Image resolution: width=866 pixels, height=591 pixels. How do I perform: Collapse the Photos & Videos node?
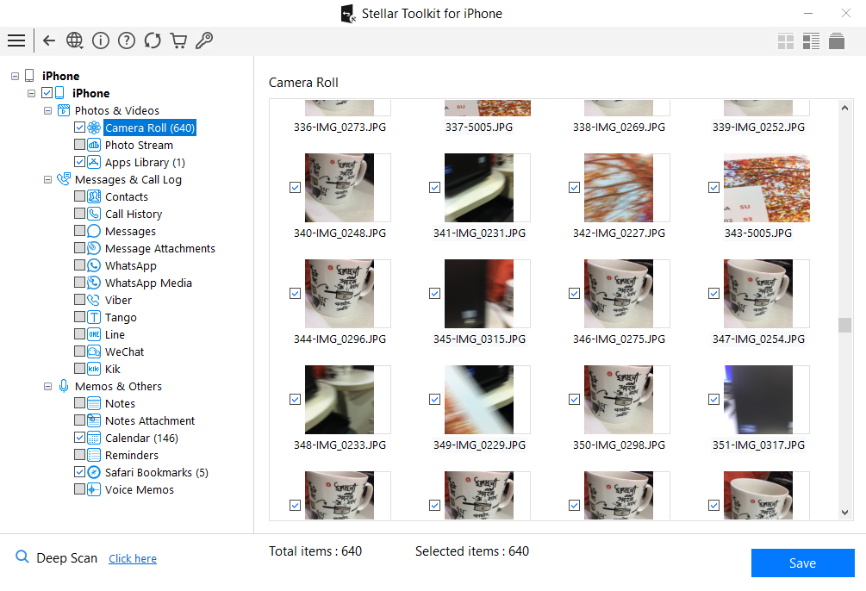[48, 110]
